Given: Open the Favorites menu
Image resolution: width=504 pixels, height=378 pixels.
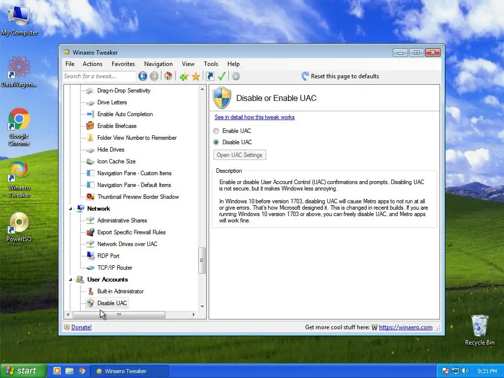Looking at the screenshot, I should (x=123, y=64).
